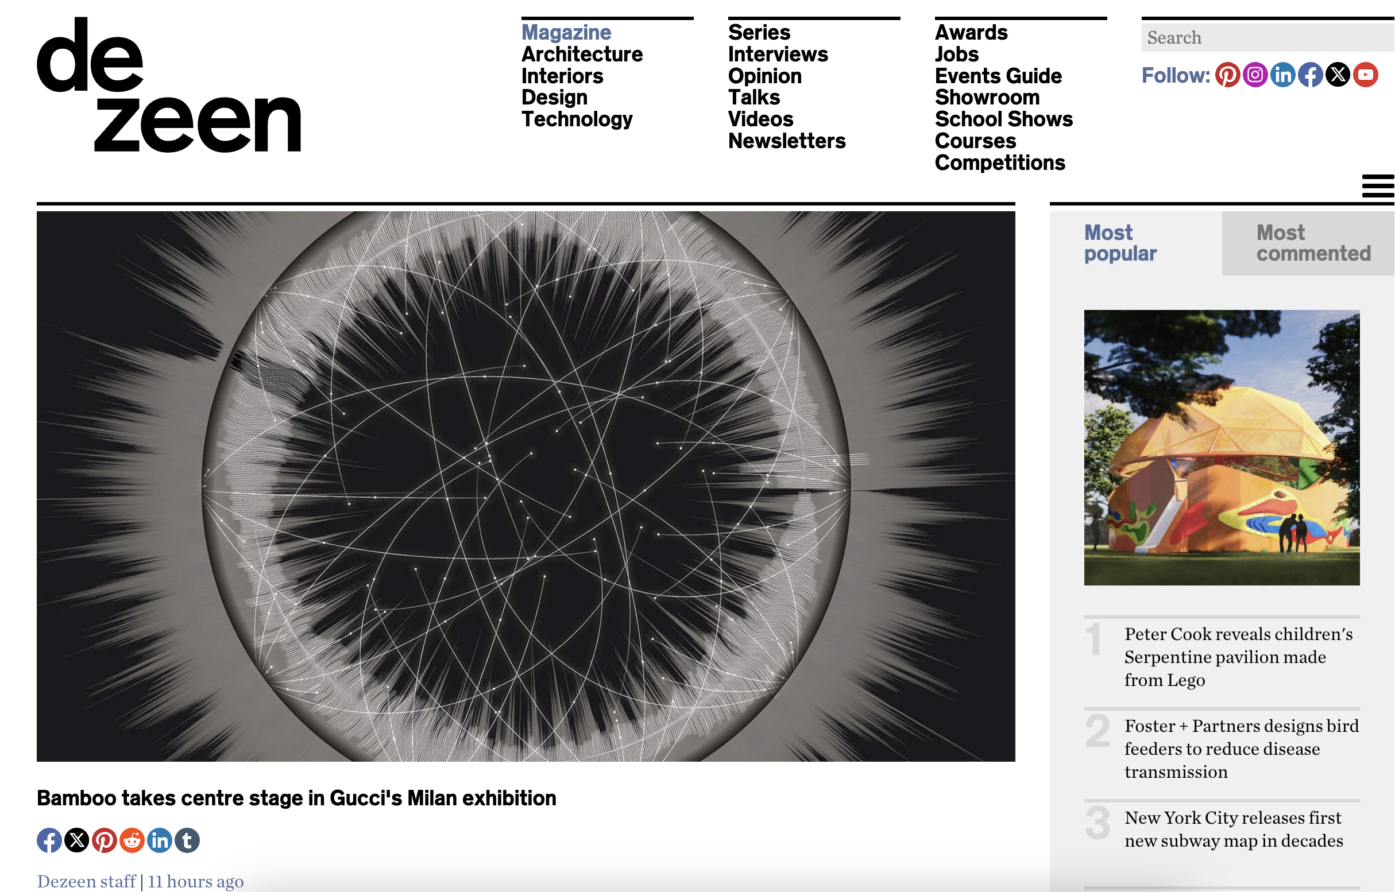Open Dezeen's LinkedIn page from Follow row
The width and height of the screenshot is (1395, 892).
(1282, 75)
